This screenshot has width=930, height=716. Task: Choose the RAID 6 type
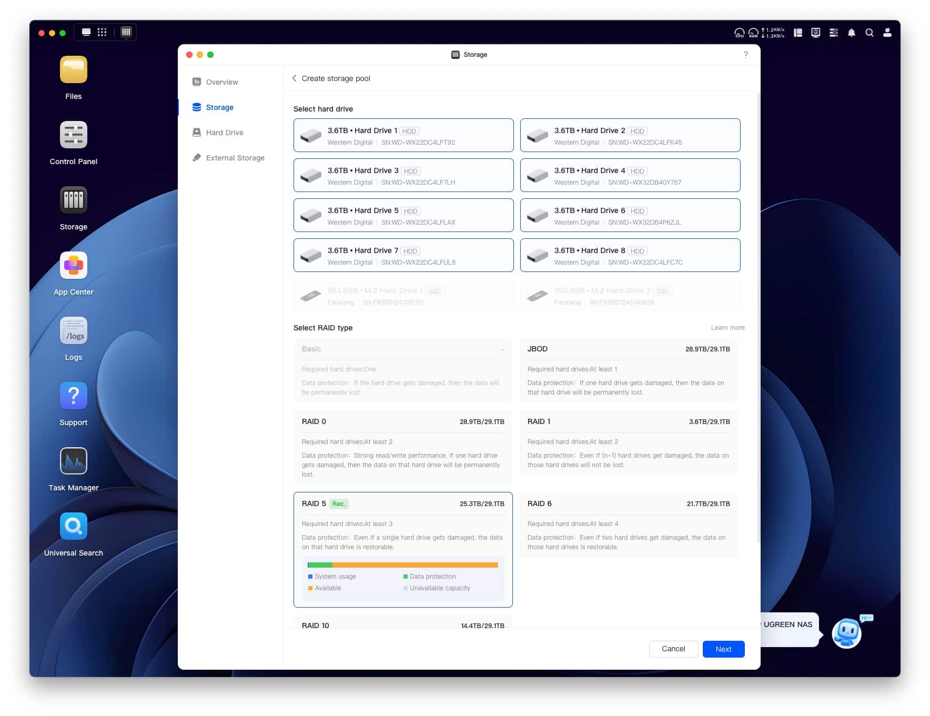(x=629, y=525)
